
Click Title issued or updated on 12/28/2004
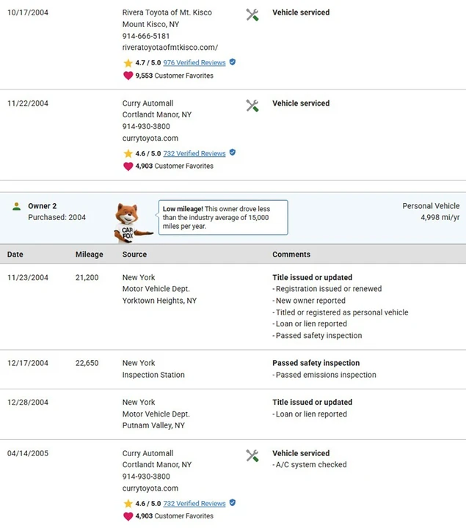tap(313, 402)
